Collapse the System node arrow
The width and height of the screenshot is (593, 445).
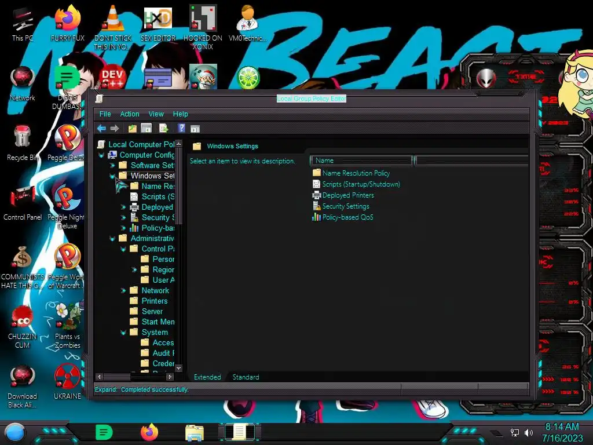click(123, 333)
